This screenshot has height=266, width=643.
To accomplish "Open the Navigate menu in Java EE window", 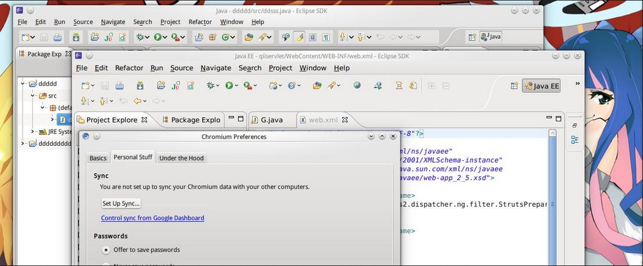I will pos(216,68).
